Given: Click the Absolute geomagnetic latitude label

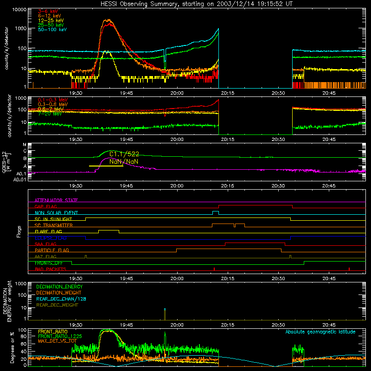Looking at the screenshot, I should pyautogui.click(x=320, y=332).
